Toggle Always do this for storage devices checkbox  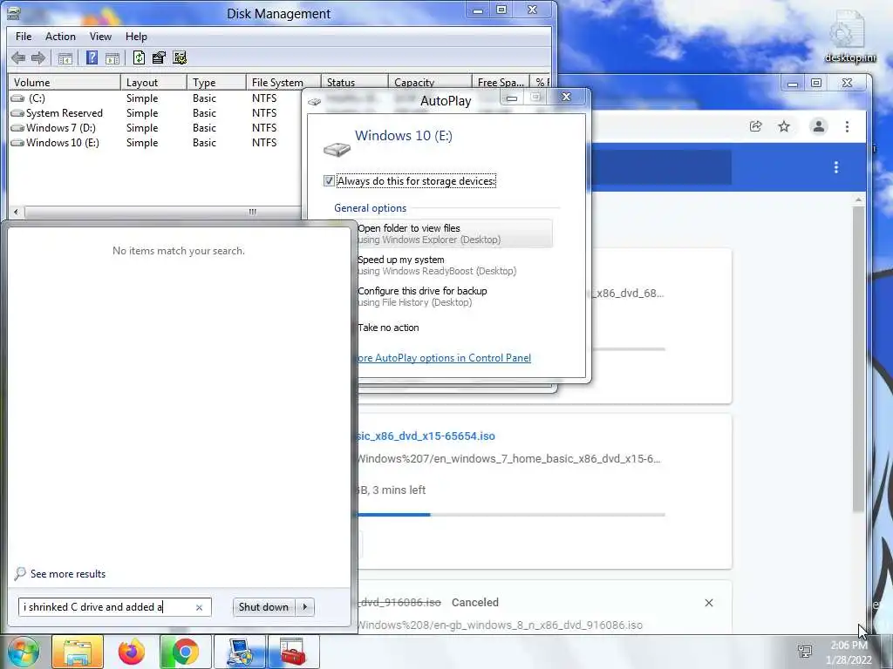[x=329, y=181]
